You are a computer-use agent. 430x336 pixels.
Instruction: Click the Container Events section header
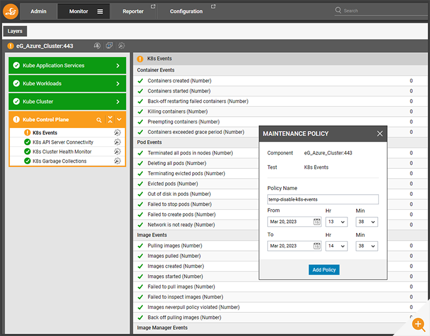pyautogui.click(x=156, y=70)
